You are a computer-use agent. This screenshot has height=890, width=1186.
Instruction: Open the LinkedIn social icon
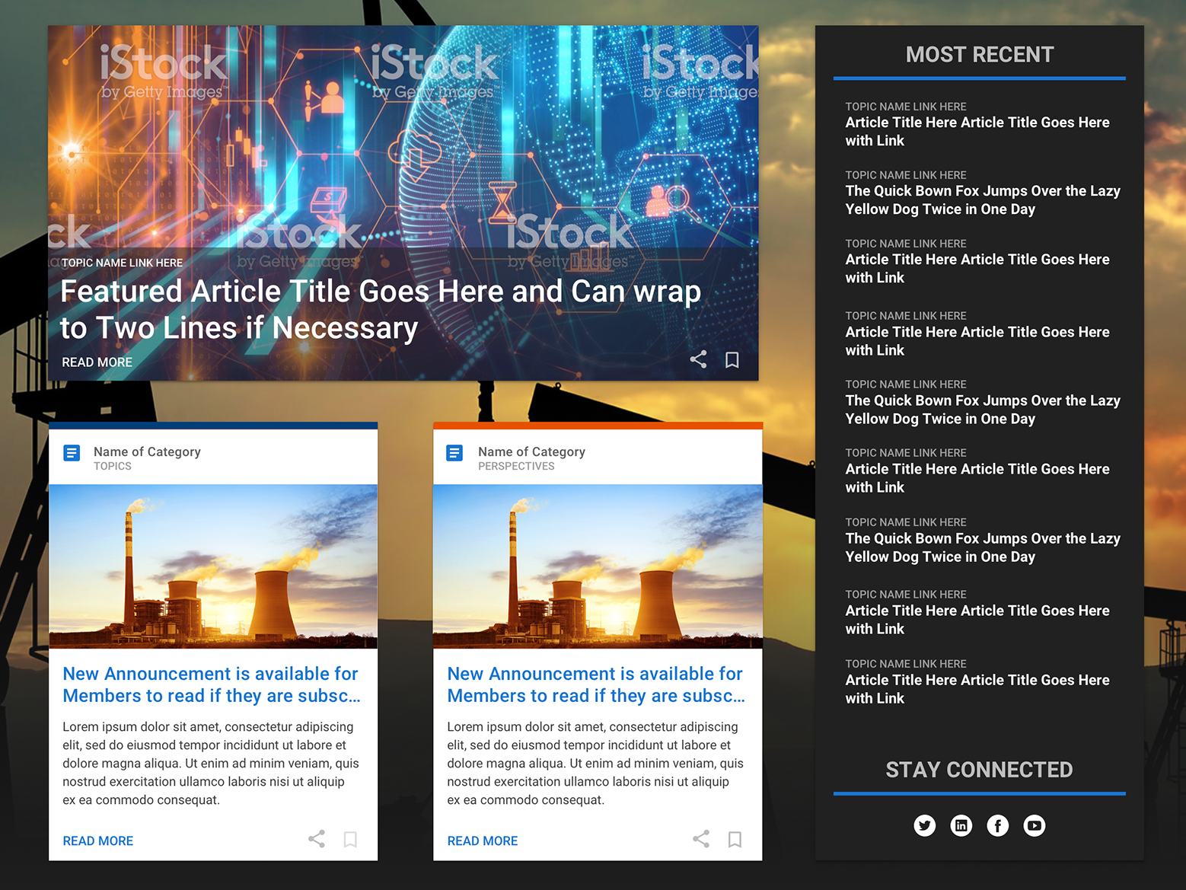point(961,825)
